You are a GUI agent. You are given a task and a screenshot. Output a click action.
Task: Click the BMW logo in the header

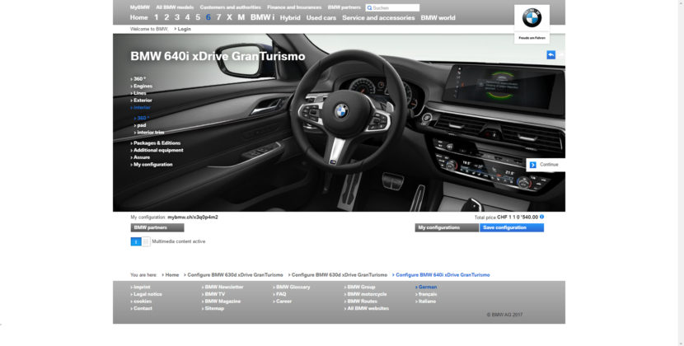click(x=532, y=17)
